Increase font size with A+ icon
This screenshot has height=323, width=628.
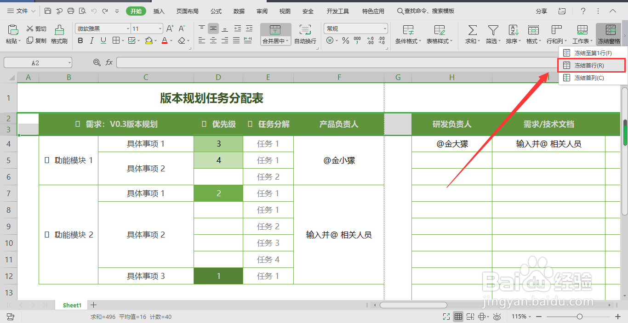[170, 28]
